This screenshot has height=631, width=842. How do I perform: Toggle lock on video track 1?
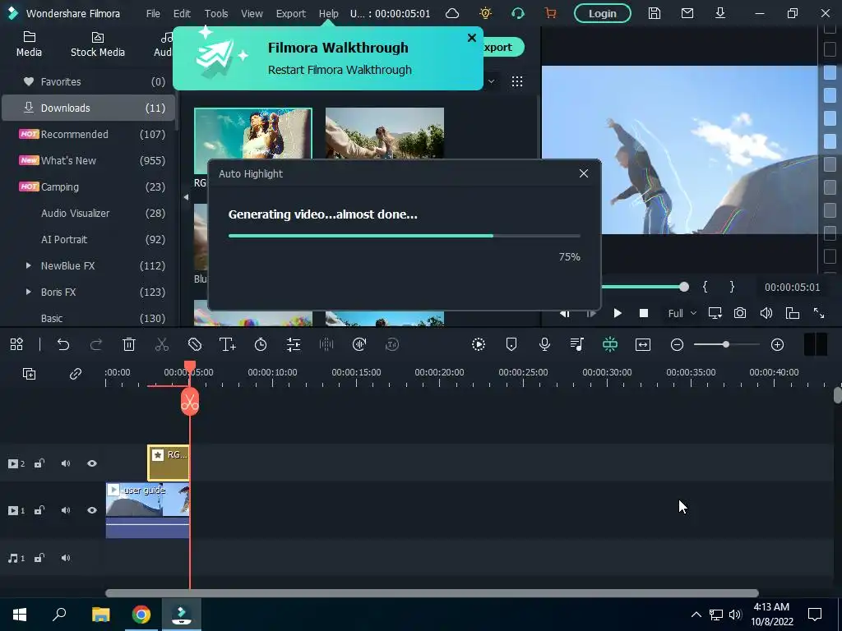39,510
